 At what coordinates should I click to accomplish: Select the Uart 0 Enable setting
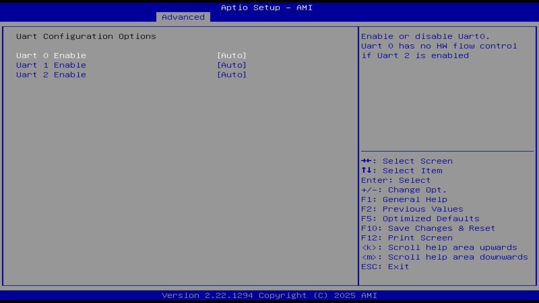click(51, 55)
